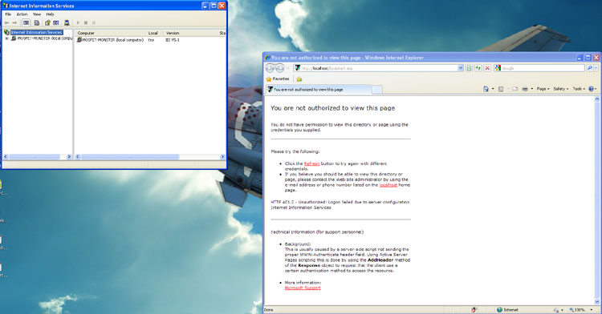The image size is (602, 314).
Task: Click the list pane scroll left arrow
Action: [78, 157]
